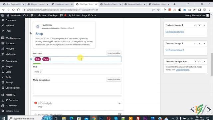Click the Set featured image 4 link
Viewport: 213px width, 120px height.
[x=175, y=32]
